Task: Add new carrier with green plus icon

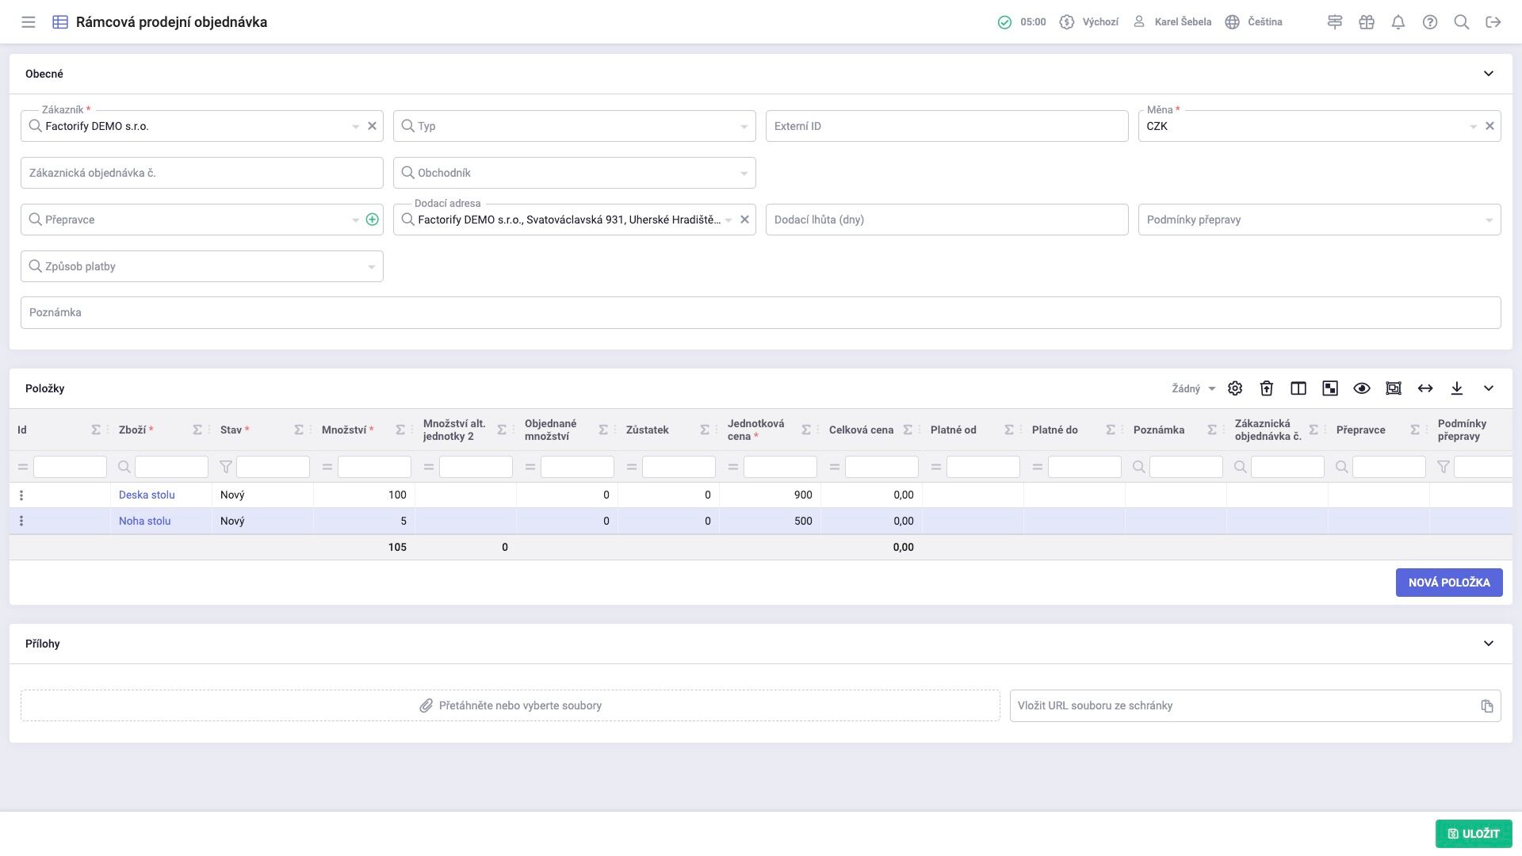Action: [372, 220]
